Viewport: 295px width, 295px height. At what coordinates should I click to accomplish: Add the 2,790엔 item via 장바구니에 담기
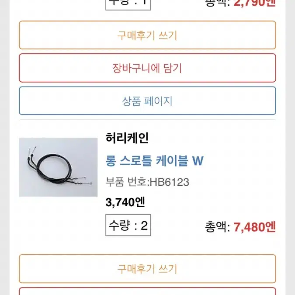point(147,68)
